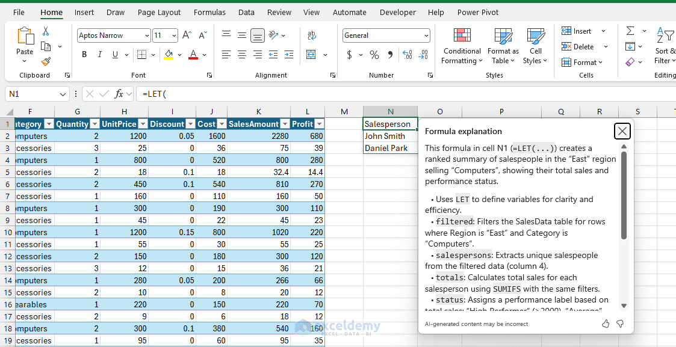Open the Format cells menu
This screenshot has height=347, width=676.
coord(581,63)
